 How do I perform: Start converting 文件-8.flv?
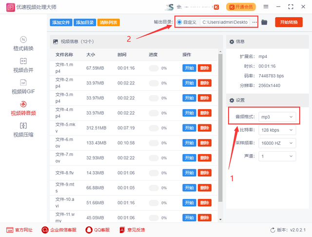point(189,173)
